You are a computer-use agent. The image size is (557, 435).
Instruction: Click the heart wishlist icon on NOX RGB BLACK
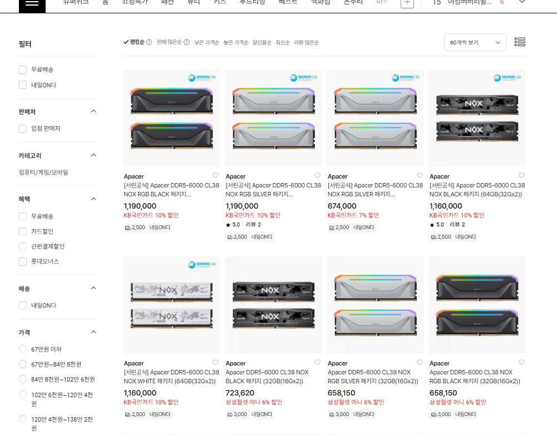pyautogui.click(x=216, y=175)
